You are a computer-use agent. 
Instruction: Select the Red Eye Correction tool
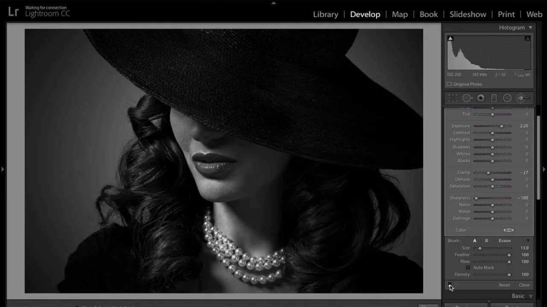pos(481,98)
